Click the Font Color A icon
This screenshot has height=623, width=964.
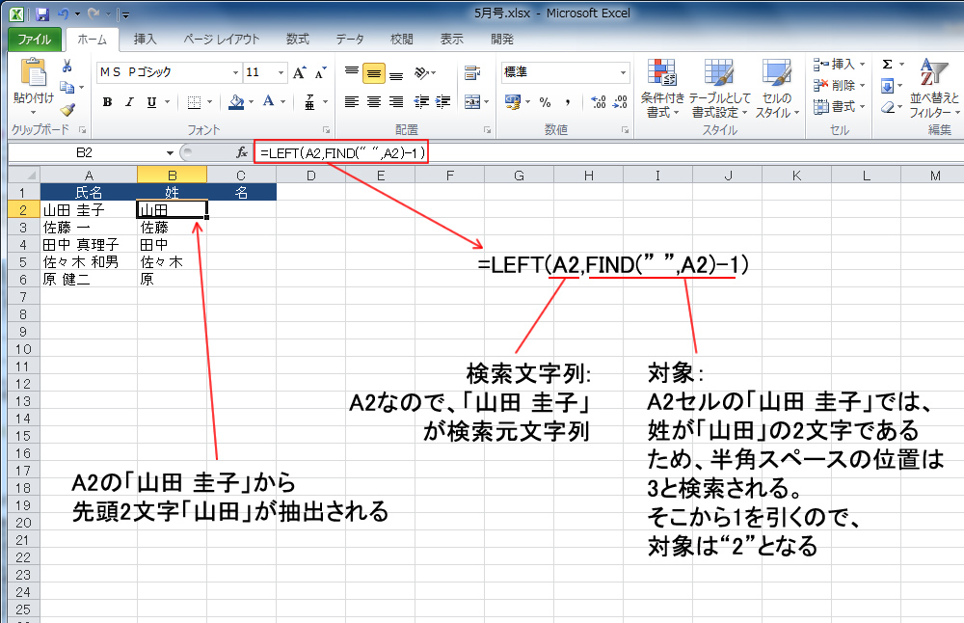(268, 101)
